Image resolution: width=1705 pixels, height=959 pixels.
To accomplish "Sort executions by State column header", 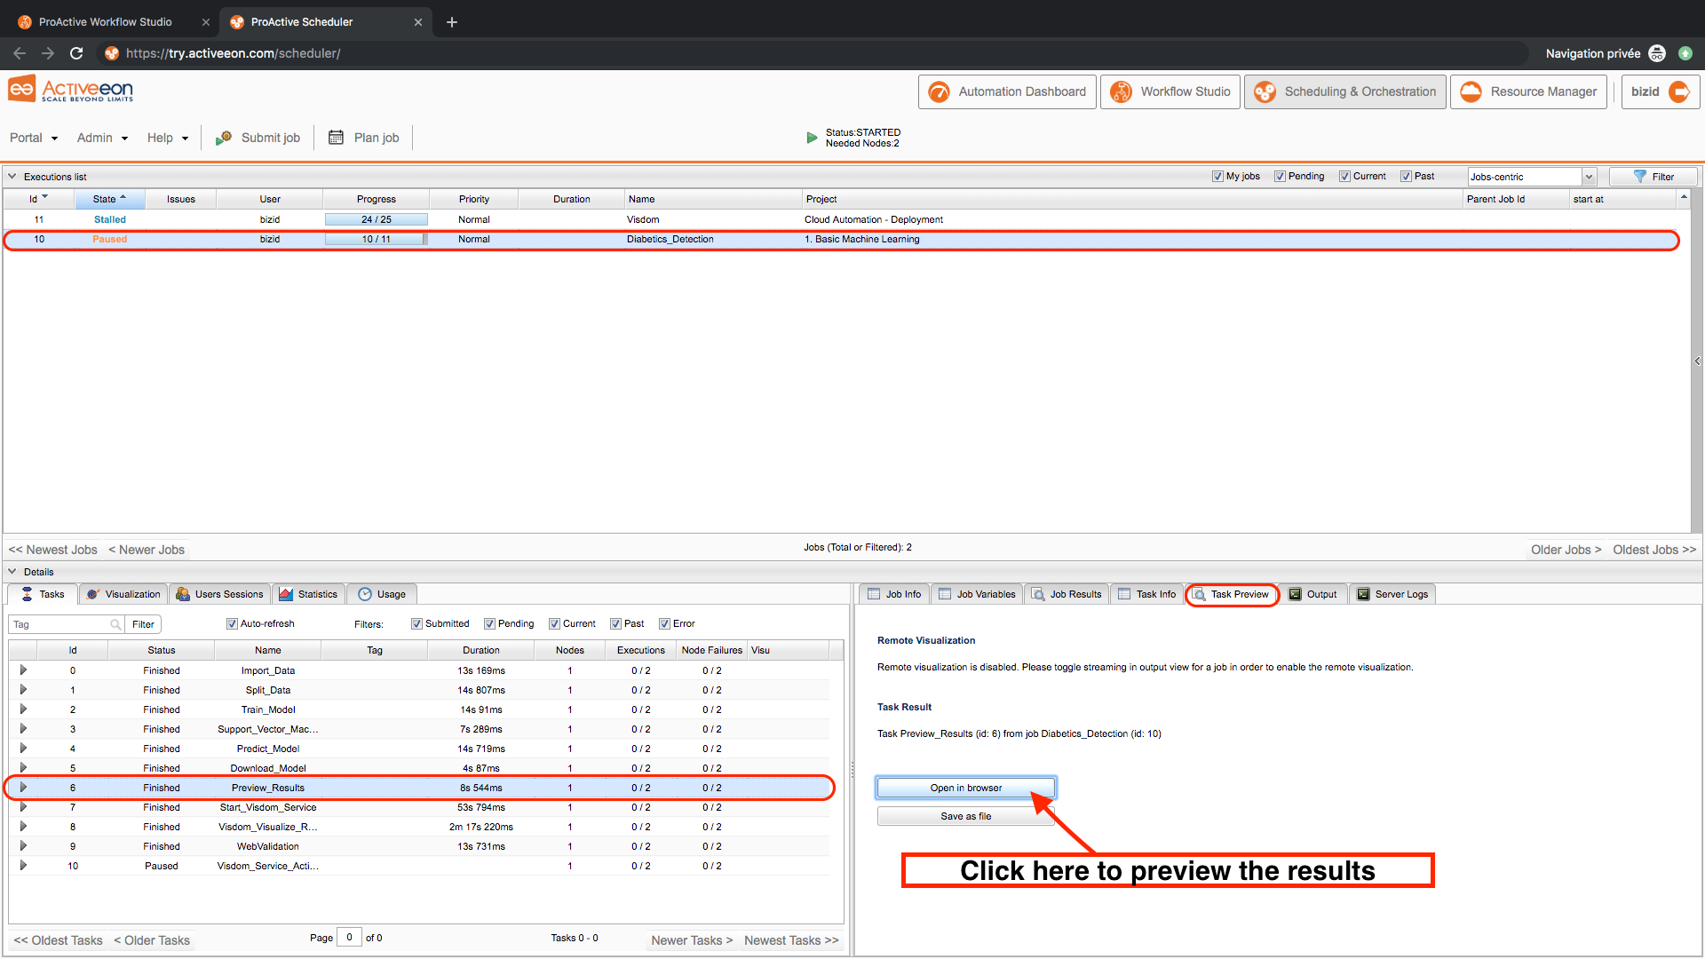I will pyautogui.click(x=109, y=199).
